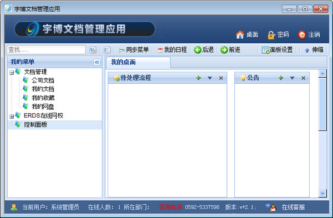Click the current user avatar icon
This screenshot has height=218, width=333.
pos(14,207)
